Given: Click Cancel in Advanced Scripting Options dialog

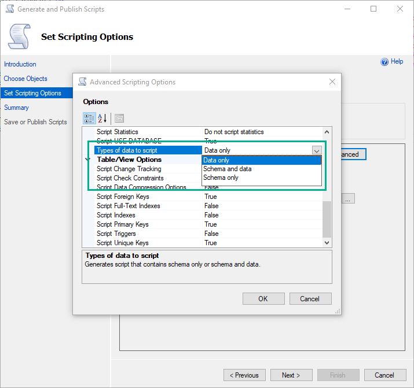Looking at the screenshot, I should click(x=310, y=299).
